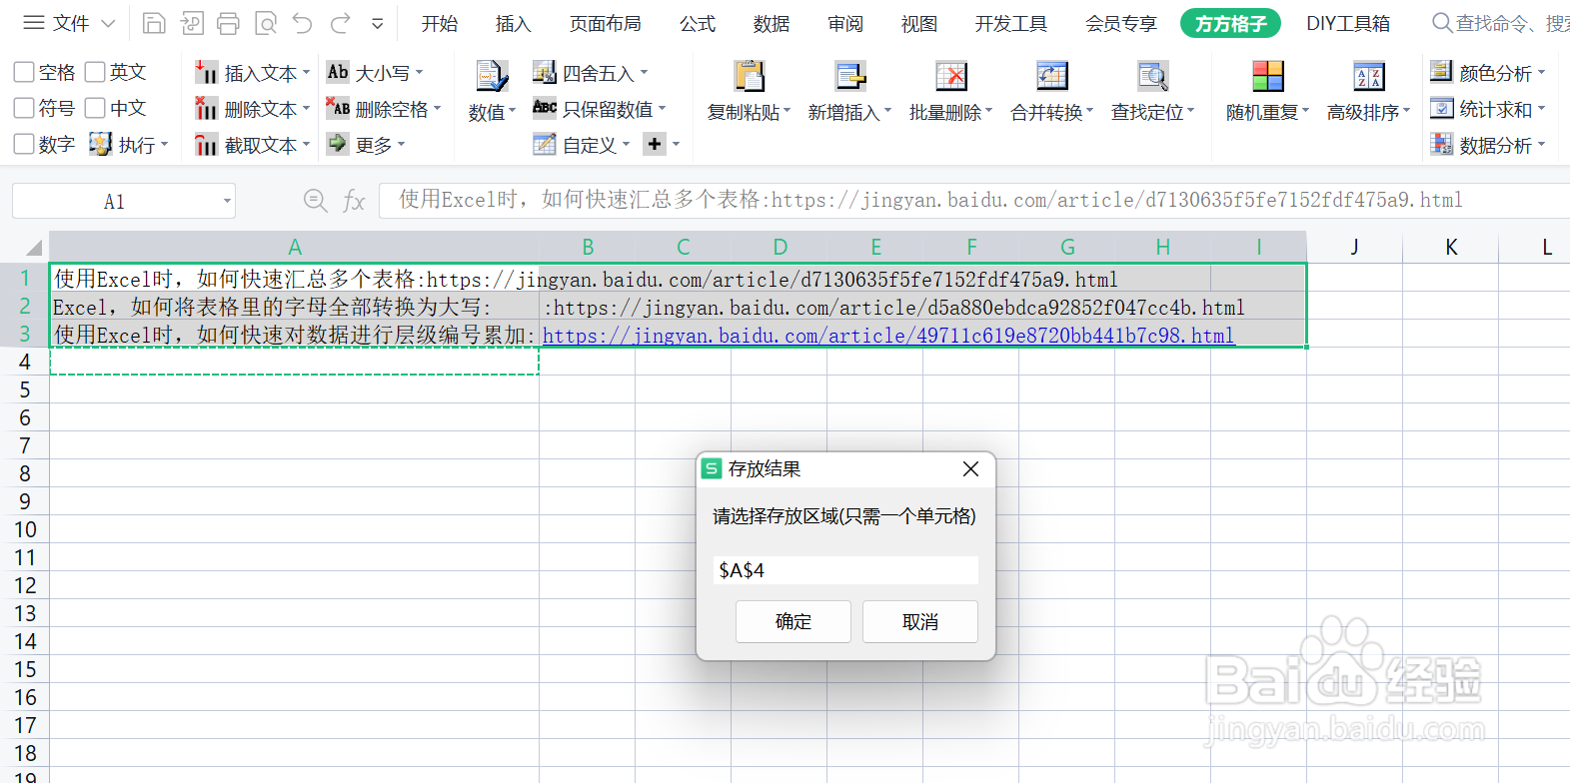Expand the quick access toolbar customize arrow

tap(378, 23)
